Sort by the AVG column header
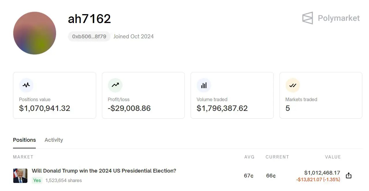 click(249, 157)
